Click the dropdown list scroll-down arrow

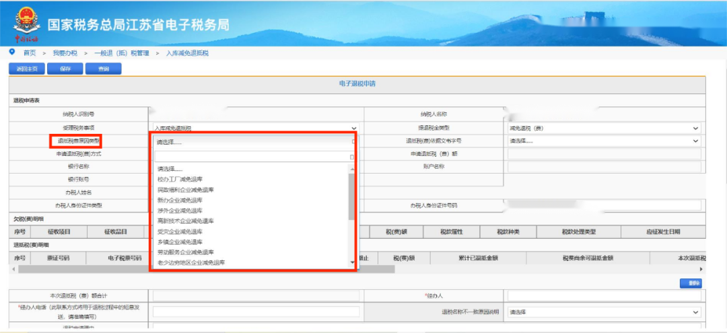pos(352,262)
